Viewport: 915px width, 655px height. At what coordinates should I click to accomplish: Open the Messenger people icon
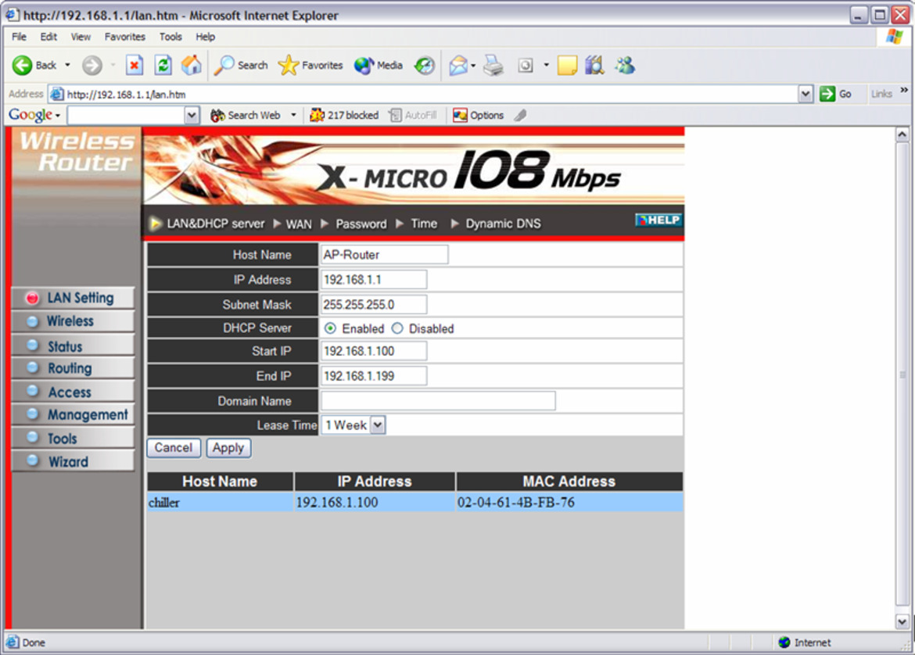click(x=625, y=66)
